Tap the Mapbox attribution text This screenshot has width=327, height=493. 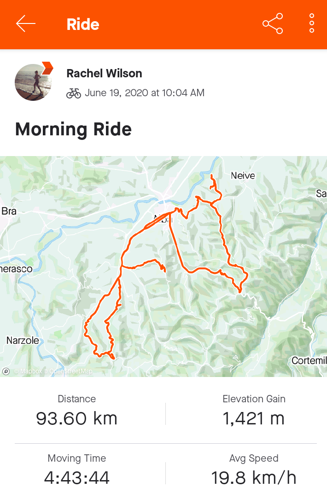(x=28, y=371)
